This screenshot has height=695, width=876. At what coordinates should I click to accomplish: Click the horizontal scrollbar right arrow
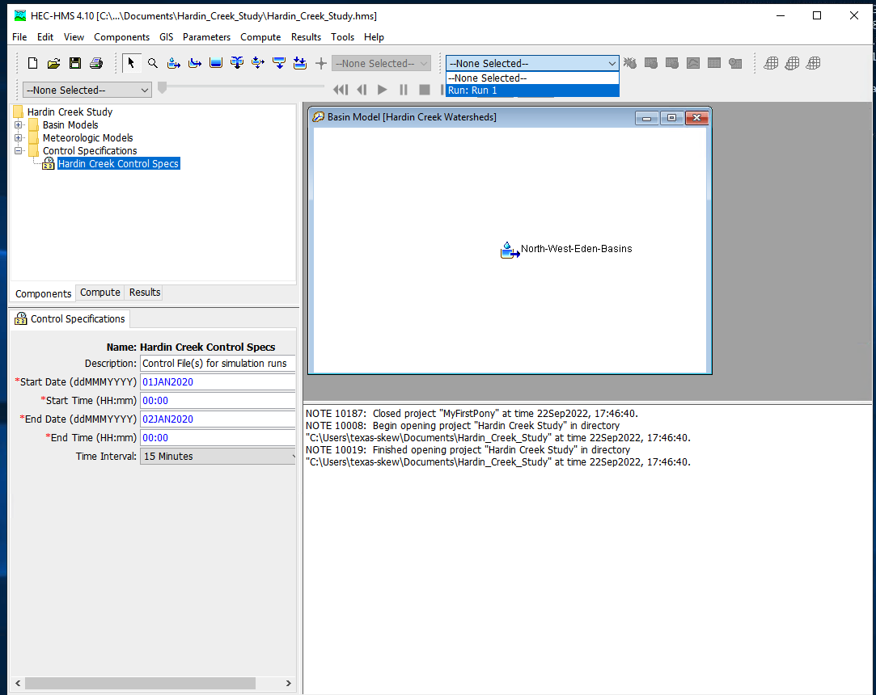(x=288, y=683)
